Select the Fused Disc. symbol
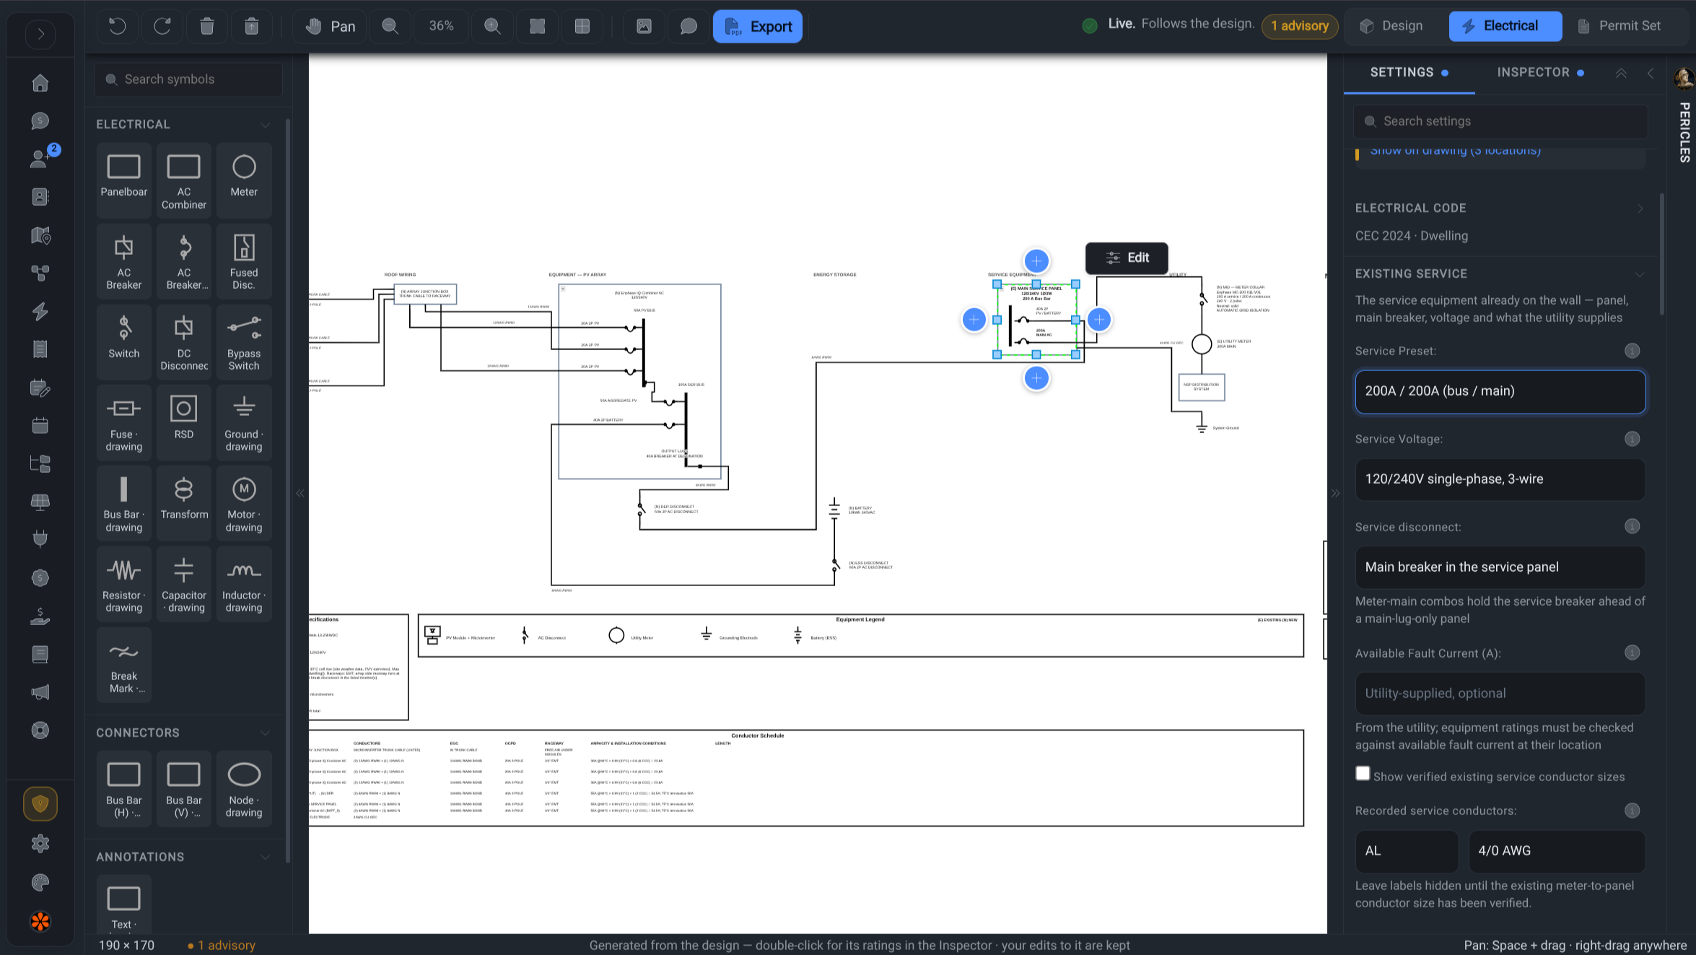The width and height of the screenshot is (1696, 955). (x=244, y=260)
